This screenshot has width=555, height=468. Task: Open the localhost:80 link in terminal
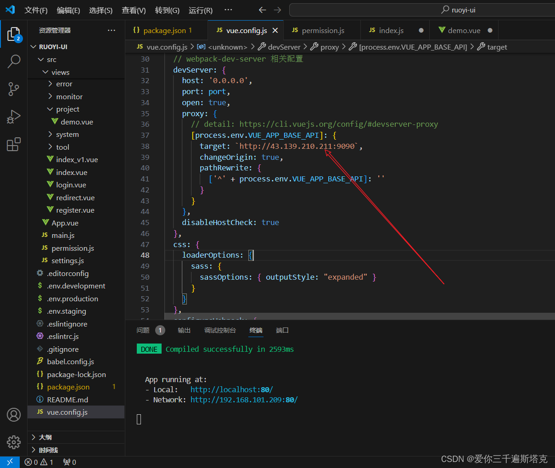pyautogui.click(x=232, y=389)
